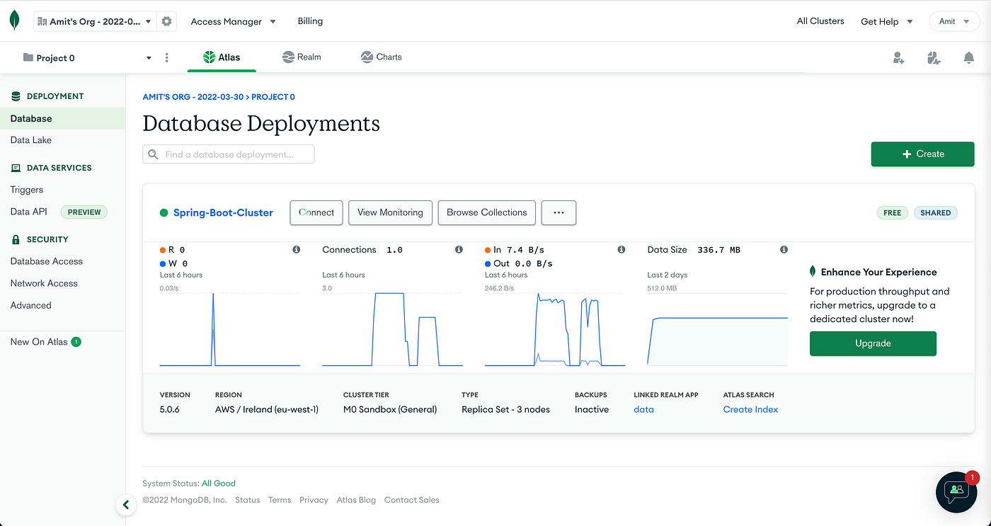Open the alerts bell icon

968,58
